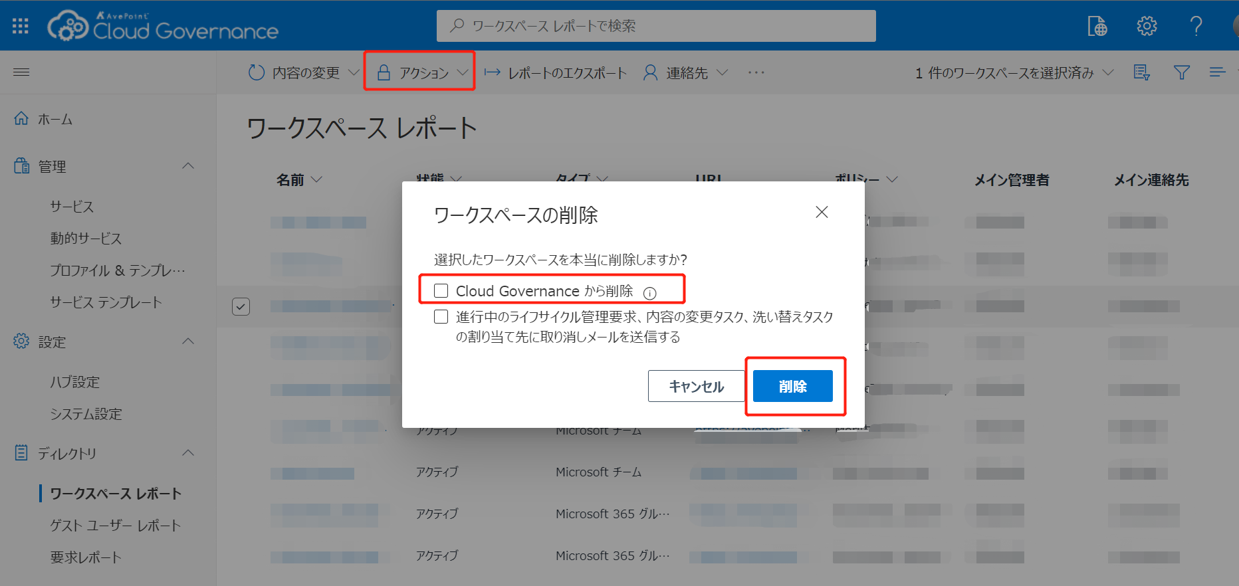Click the AvePoint Cloud Governance logo

coord(163,26)
